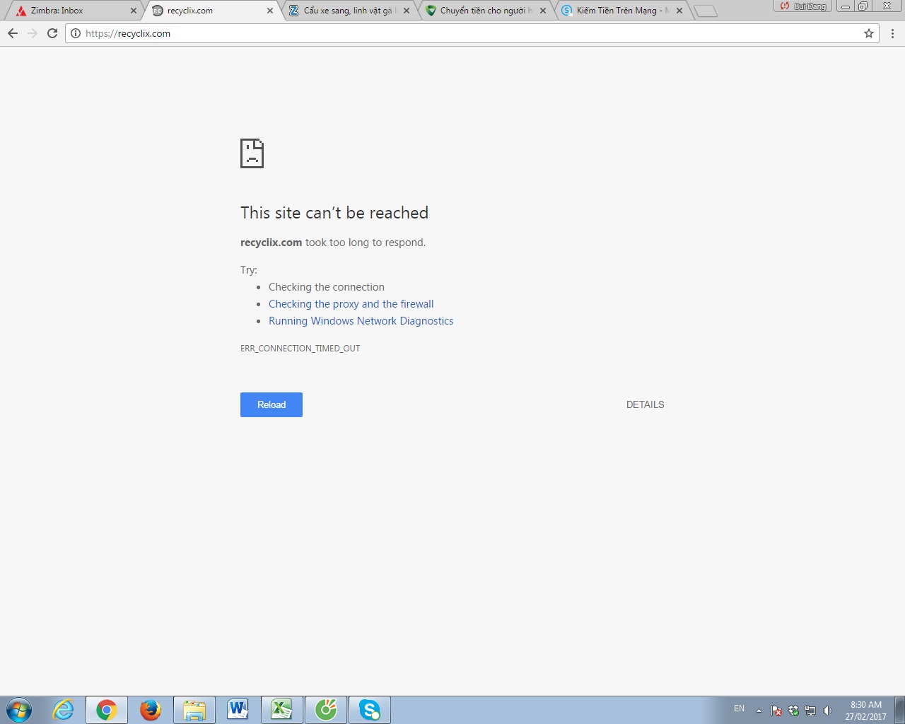Switch to Microsoft Excel in the taskbar
The image size is (905, 724).
point(282,710)
